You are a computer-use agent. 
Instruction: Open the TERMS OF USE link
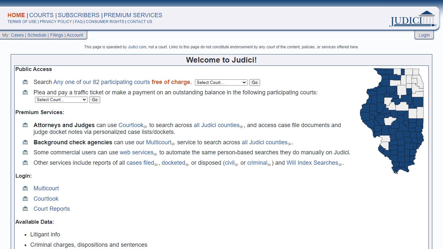[22, 22]
